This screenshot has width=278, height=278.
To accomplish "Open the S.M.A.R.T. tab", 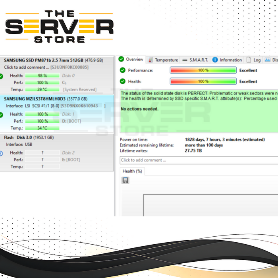I will pos(195,60).
